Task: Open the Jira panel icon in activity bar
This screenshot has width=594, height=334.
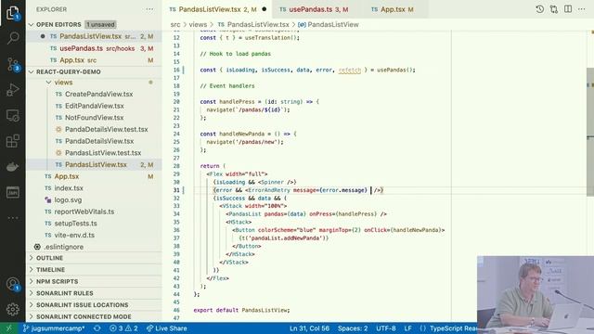Action: tap(13, 192)
